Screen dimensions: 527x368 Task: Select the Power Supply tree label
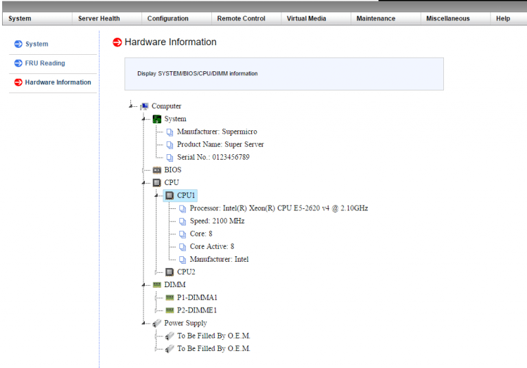[x=185, y=323]
